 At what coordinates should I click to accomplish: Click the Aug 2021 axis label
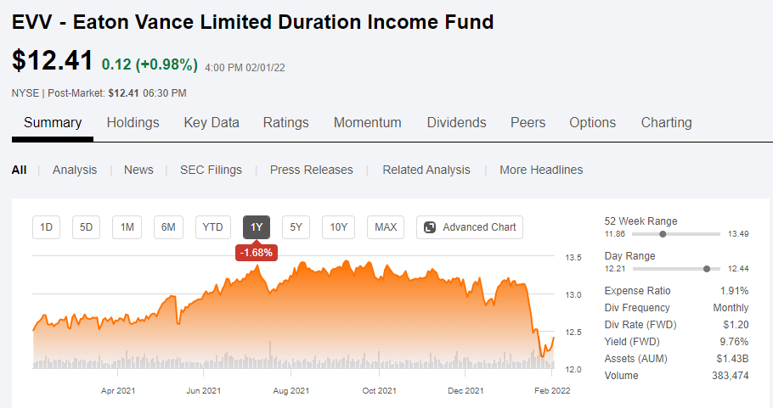(x=291, y=391)
